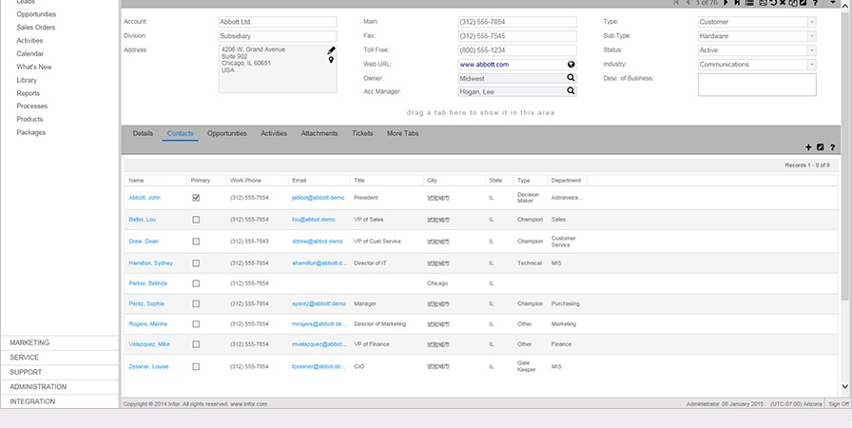The image size is (852, 428).
Task: Sort contacts by the Title column header
Action: tap(359, 181)
